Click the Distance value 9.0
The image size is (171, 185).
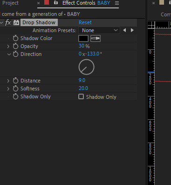(x=82, y=80)
